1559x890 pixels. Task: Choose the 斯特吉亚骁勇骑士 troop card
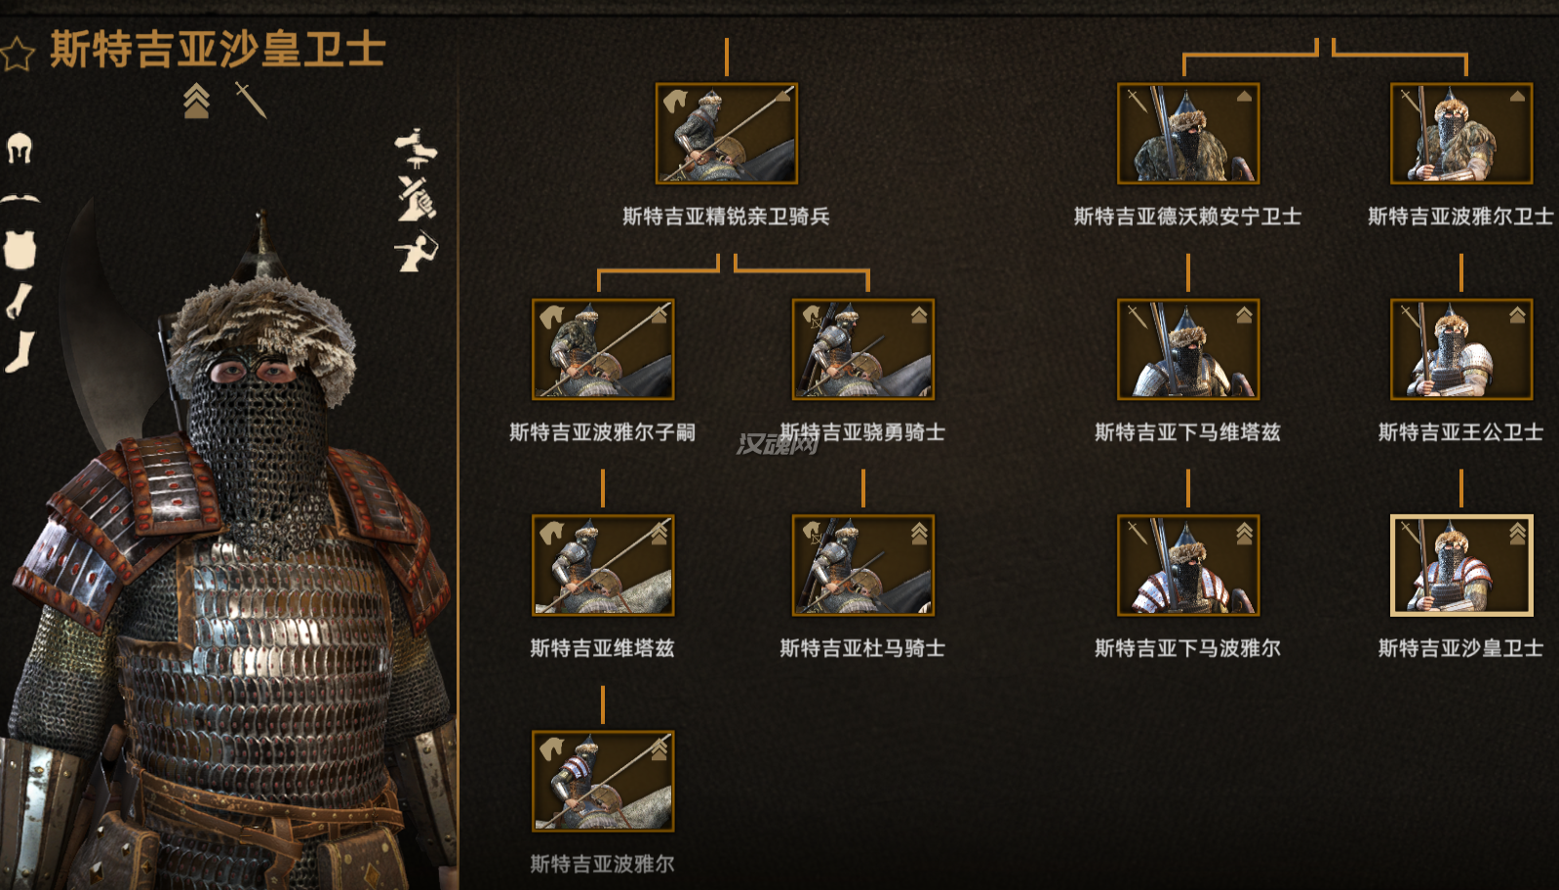tap(863, 349)
